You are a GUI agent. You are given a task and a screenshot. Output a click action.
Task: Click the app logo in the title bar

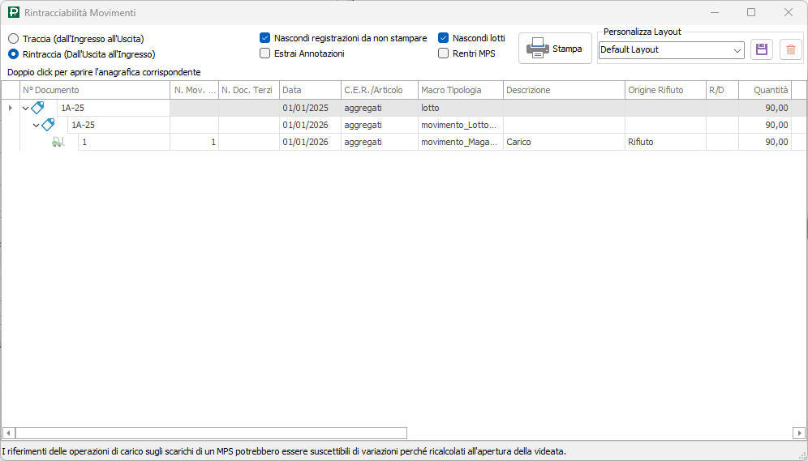(13, 13)
